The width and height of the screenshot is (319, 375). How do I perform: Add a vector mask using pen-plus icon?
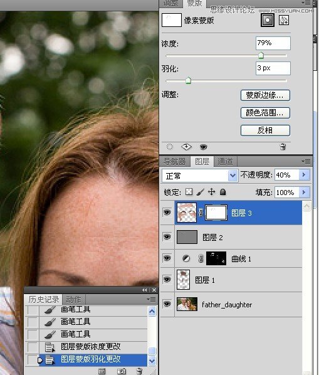click(284, 20)
